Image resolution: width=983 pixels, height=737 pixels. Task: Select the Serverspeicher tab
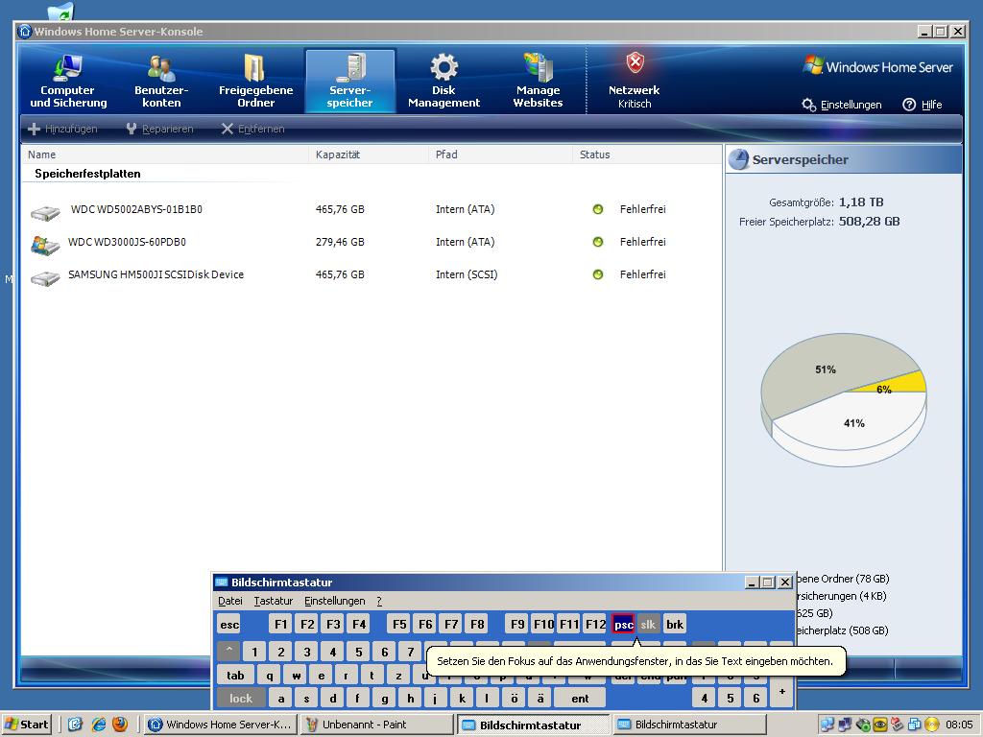tap(349, 82)
